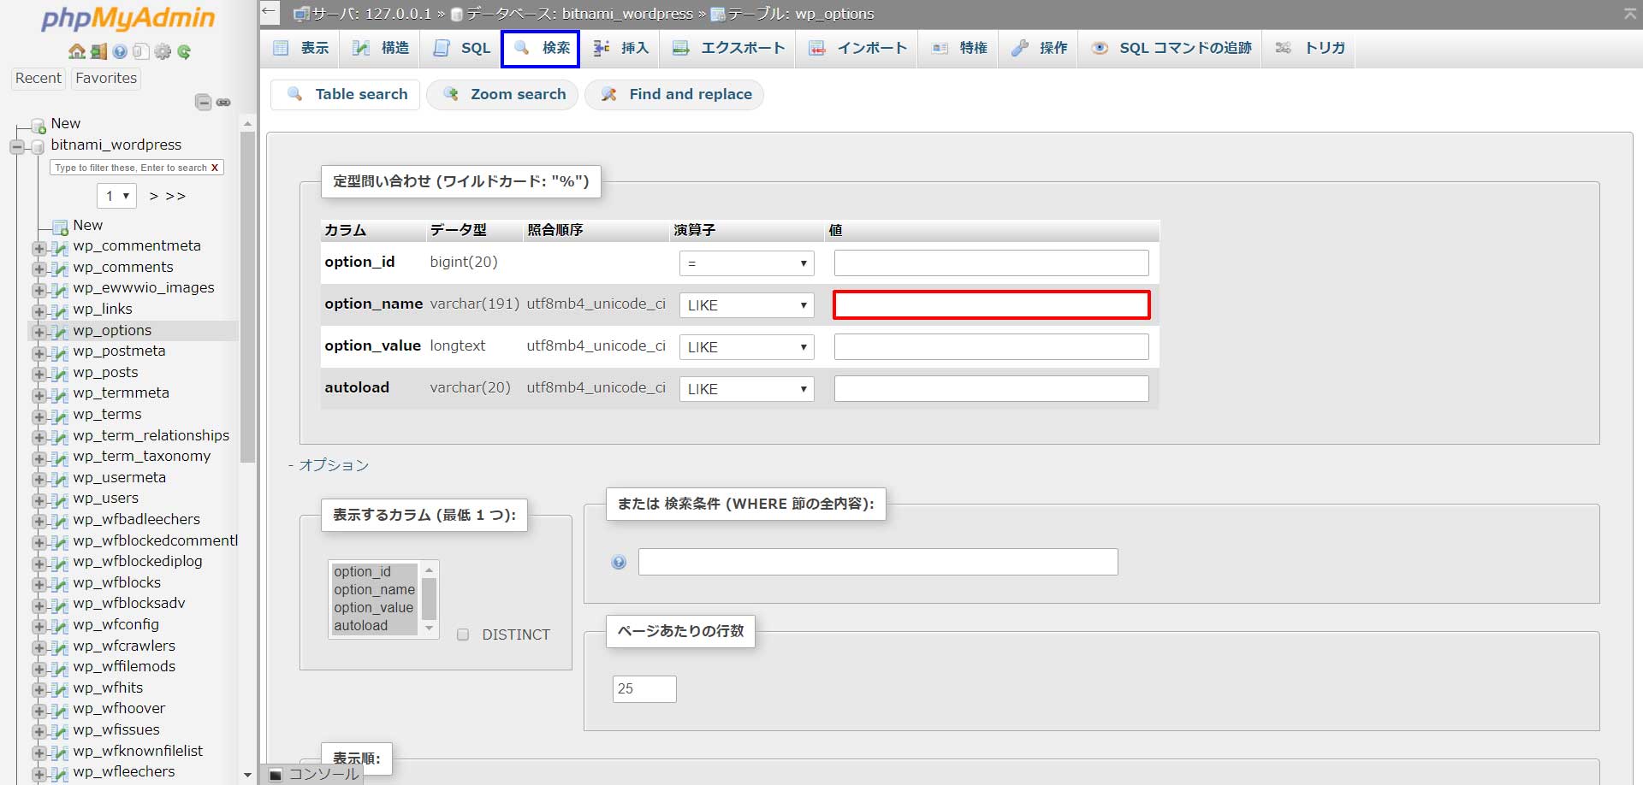Expand the wp_options table node

[x=39, y=333]
